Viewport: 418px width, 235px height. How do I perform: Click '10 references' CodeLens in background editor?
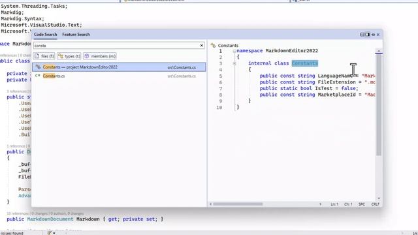point(18,213)
